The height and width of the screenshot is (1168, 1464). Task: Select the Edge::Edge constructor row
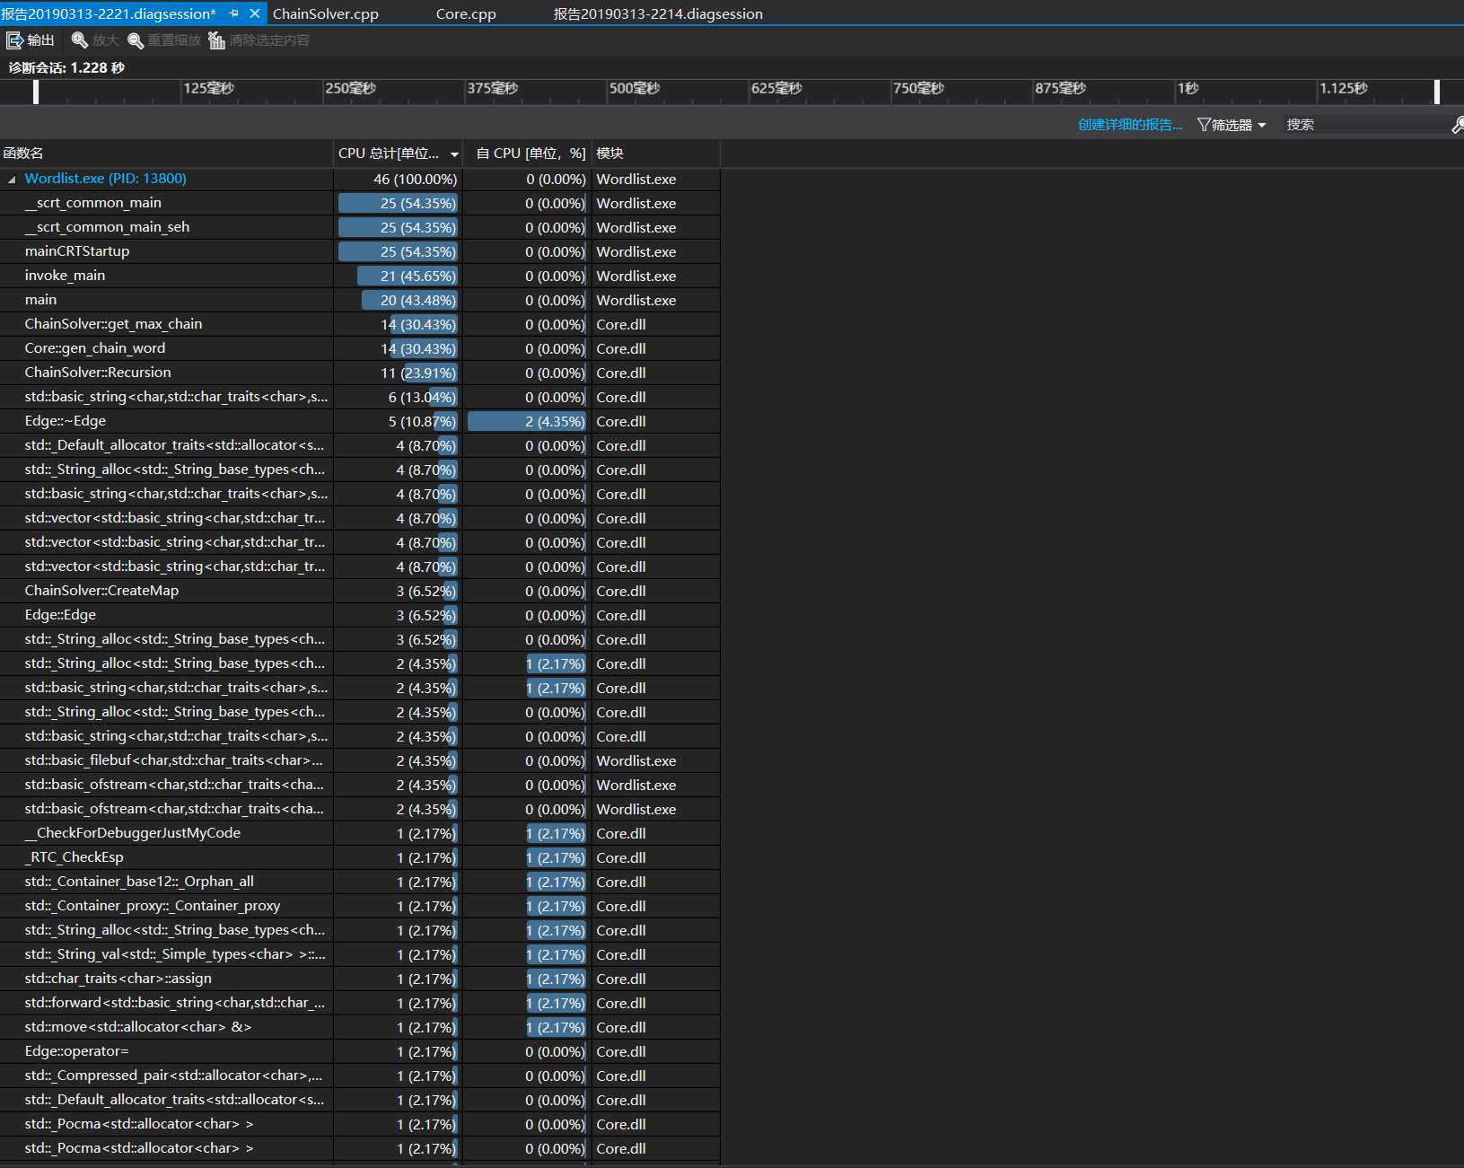pos(359,615)
